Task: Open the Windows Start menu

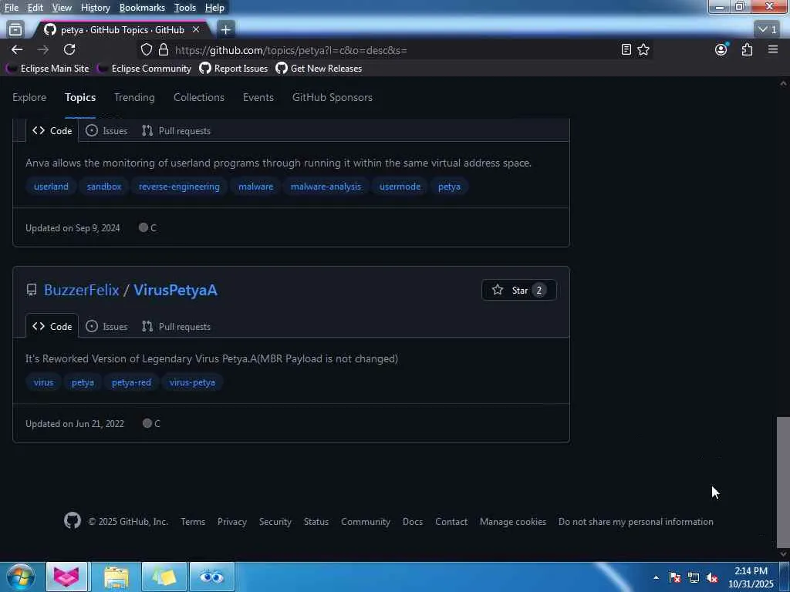Action: (x=20, y=577)
